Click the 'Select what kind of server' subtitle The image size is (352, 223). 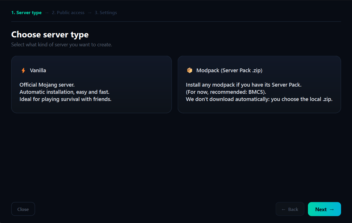[62, 45]
